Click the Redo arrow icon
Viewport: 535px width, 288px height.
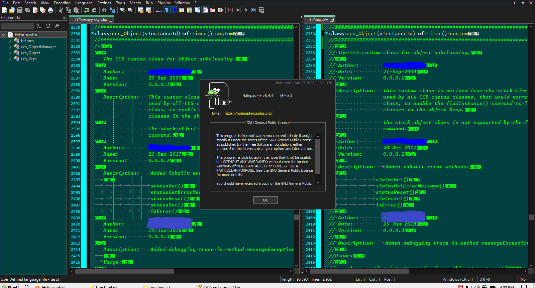(x=94, y=10)
